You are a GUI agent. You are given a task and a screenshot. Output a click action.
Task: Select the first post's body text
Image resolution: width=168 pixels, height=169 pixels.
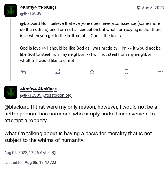[x=91, y=42]
